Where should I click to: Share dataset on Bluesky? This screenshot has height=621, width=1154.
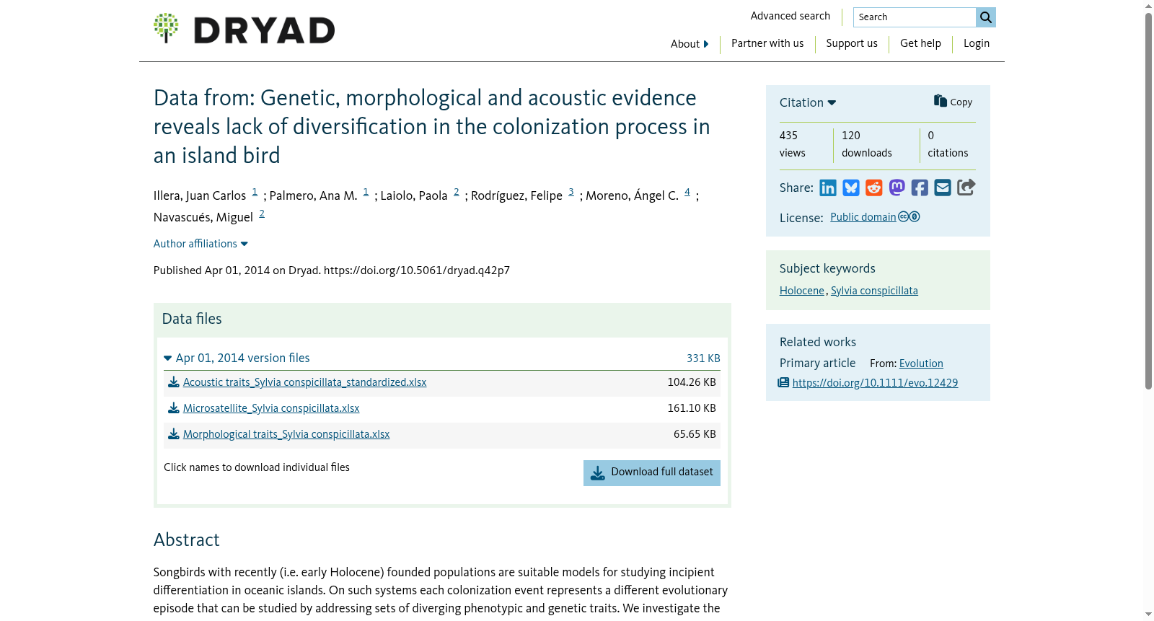click(851, 188)
